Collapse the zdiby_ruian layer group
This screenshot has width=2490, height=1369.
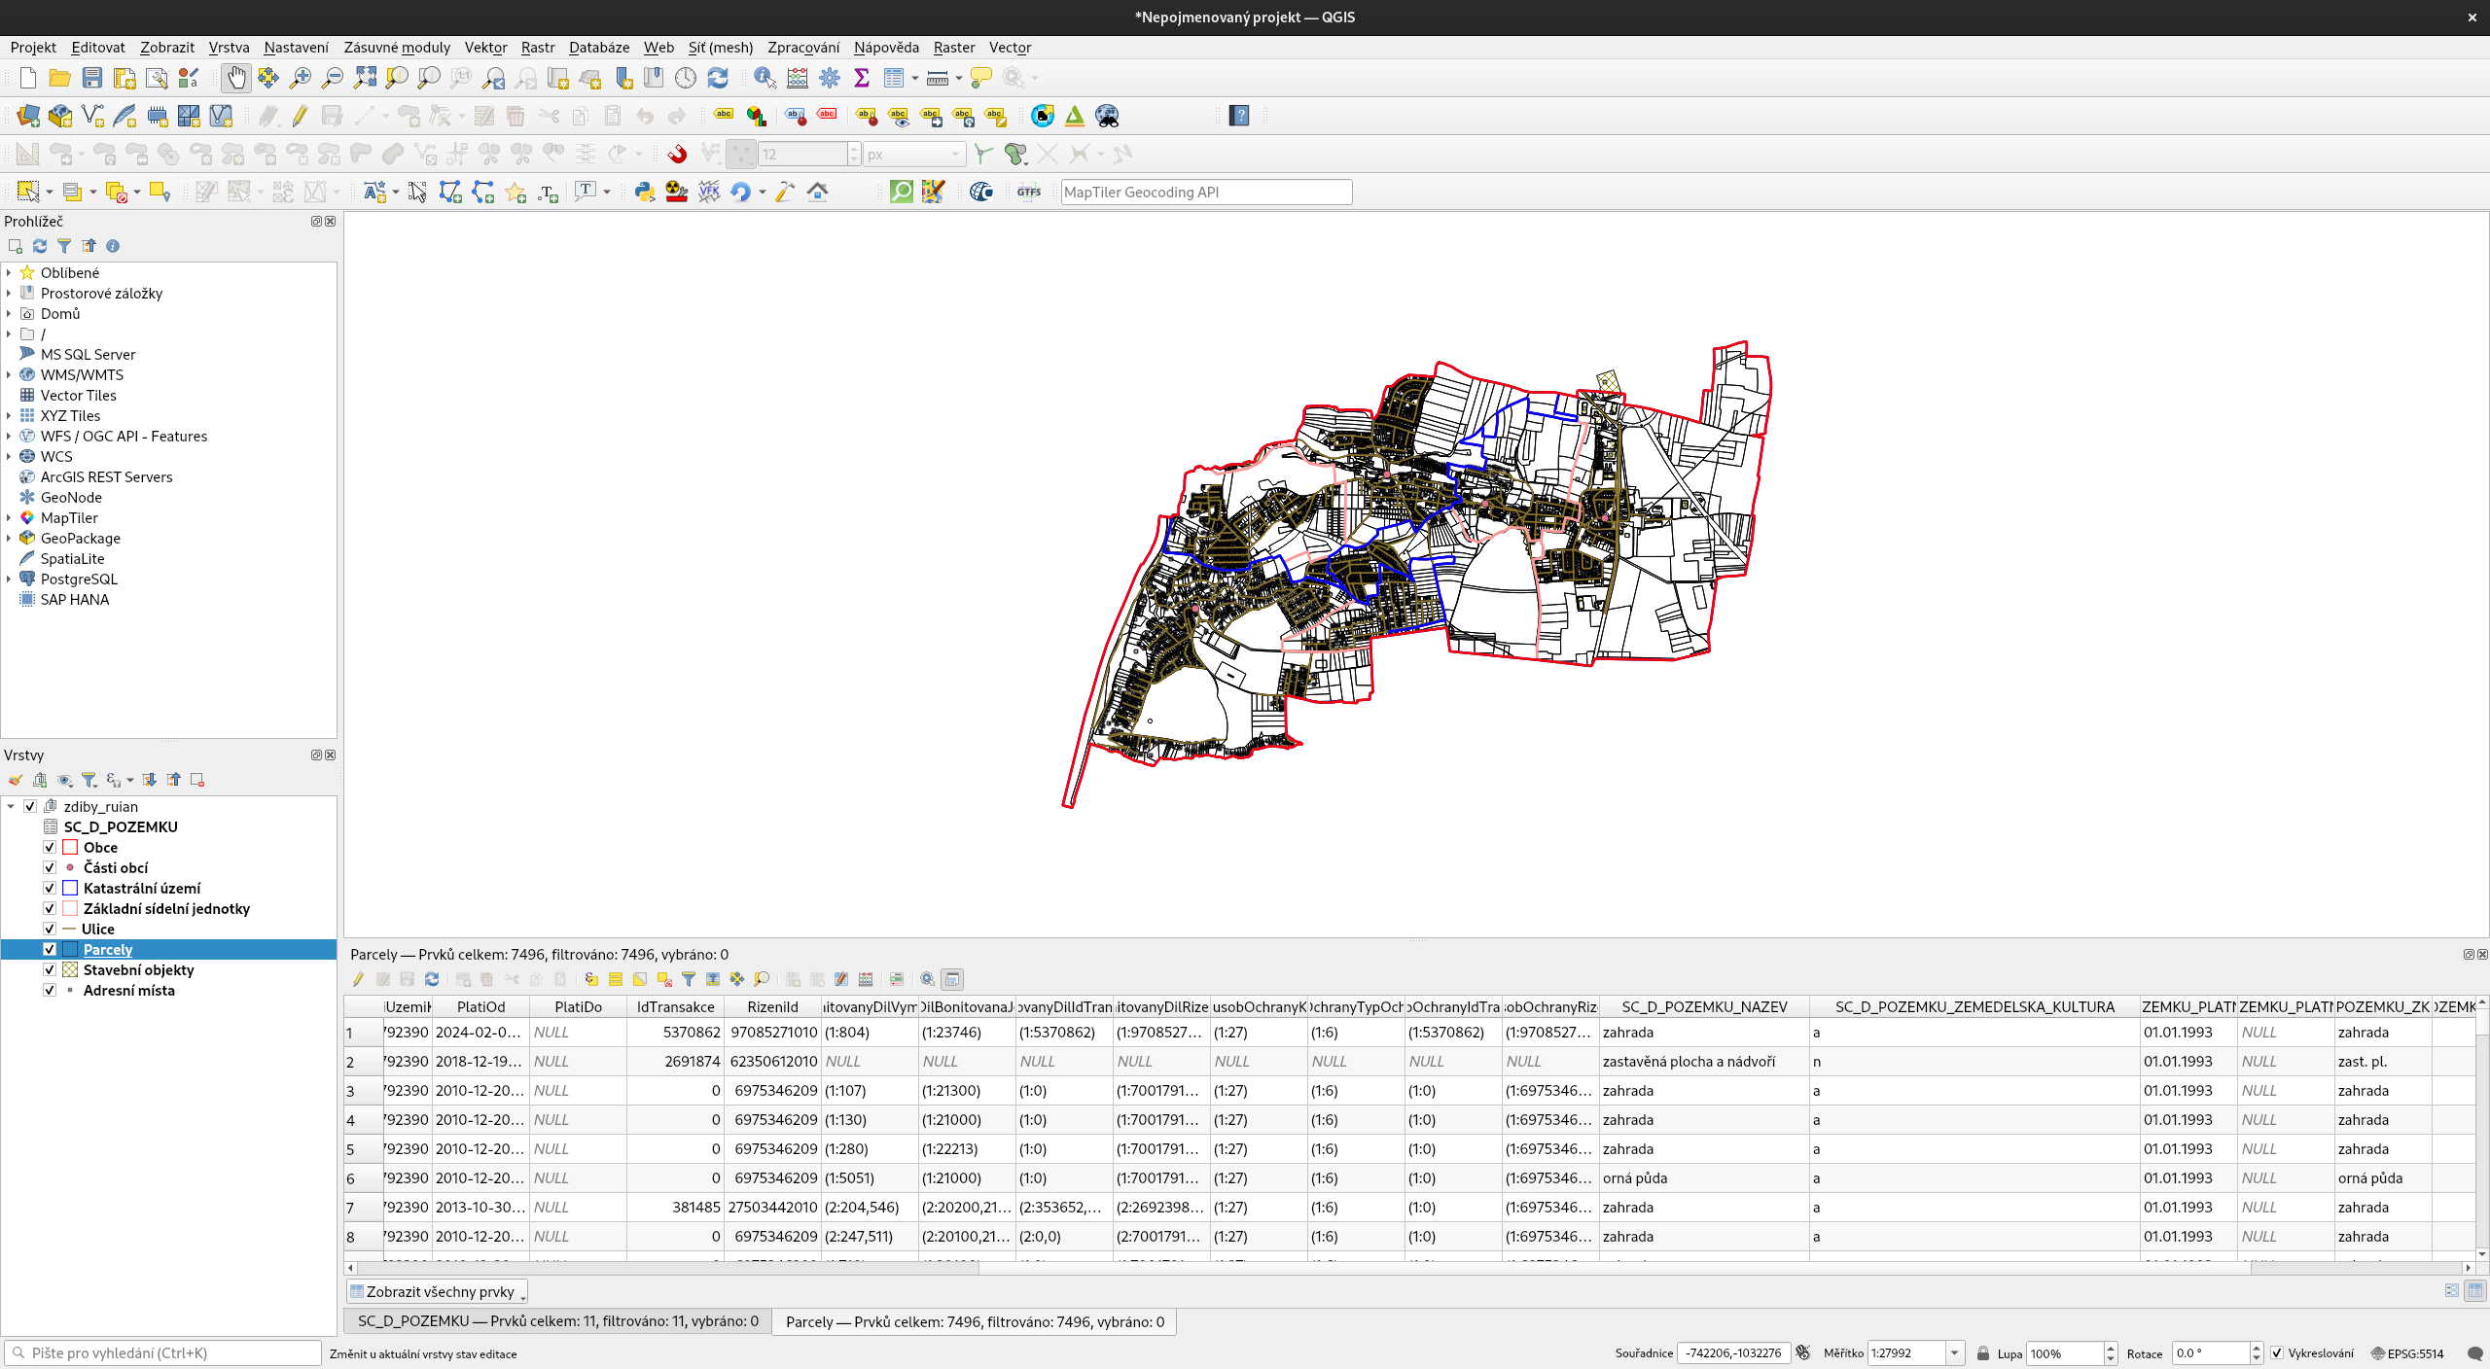[11, 806]
